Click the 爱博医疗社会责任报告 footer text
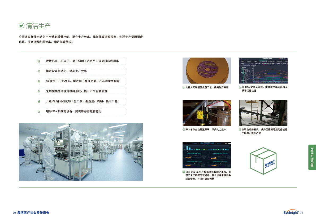 click(33, 213)
